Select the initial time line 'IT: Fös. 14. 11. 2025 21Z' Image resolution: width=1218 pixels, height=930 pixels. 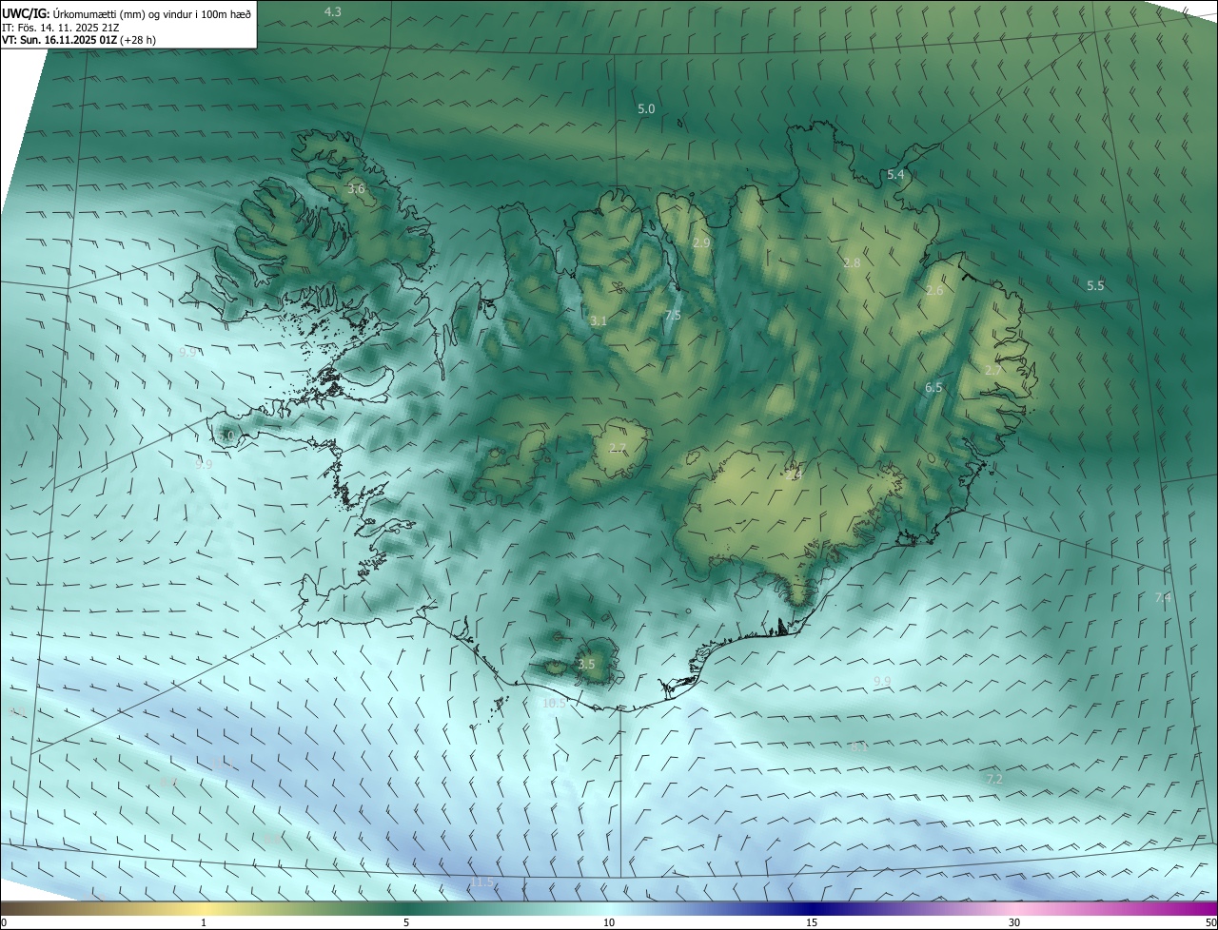coord(61,28)
